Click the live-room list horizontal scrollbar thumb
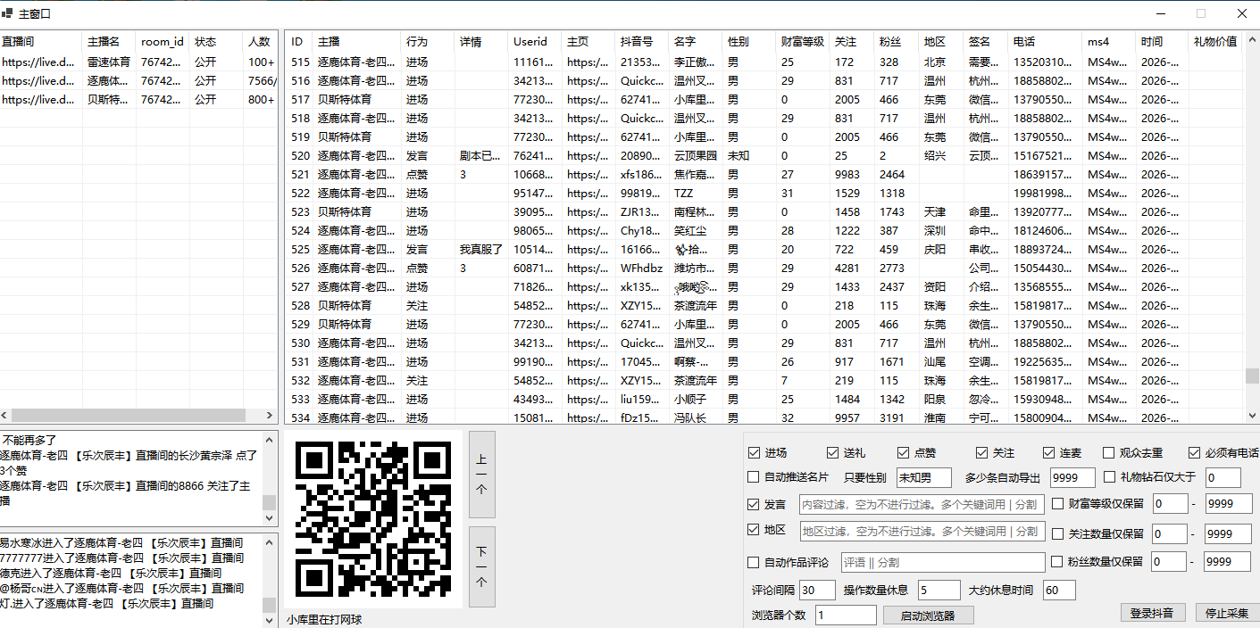 coord(129,416)
